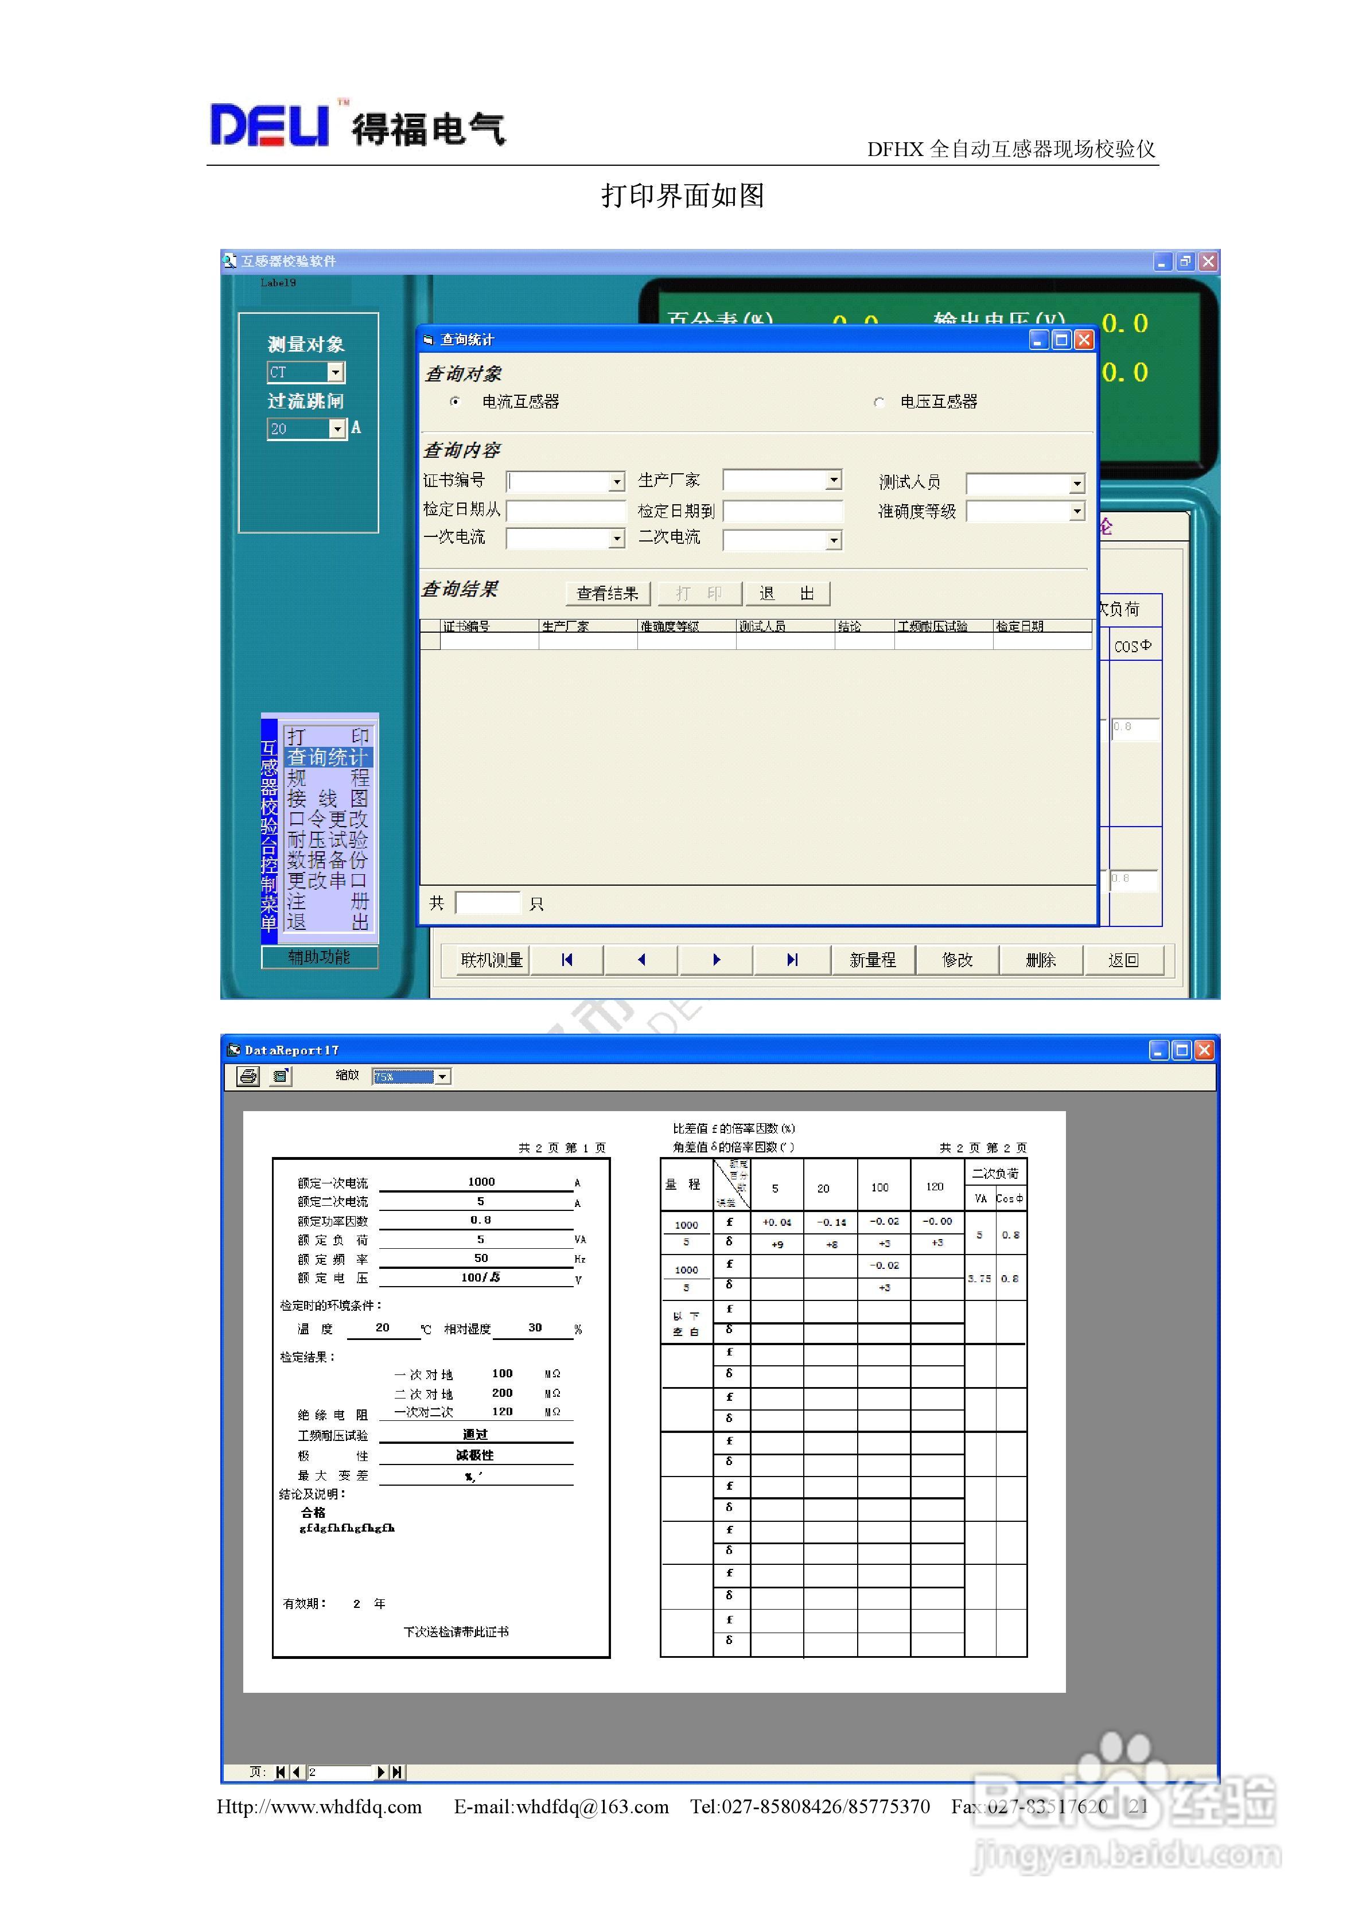1366x1932 pixels.
Task: Choose 打印 in control menu
Action: click(x=328, y=735)
